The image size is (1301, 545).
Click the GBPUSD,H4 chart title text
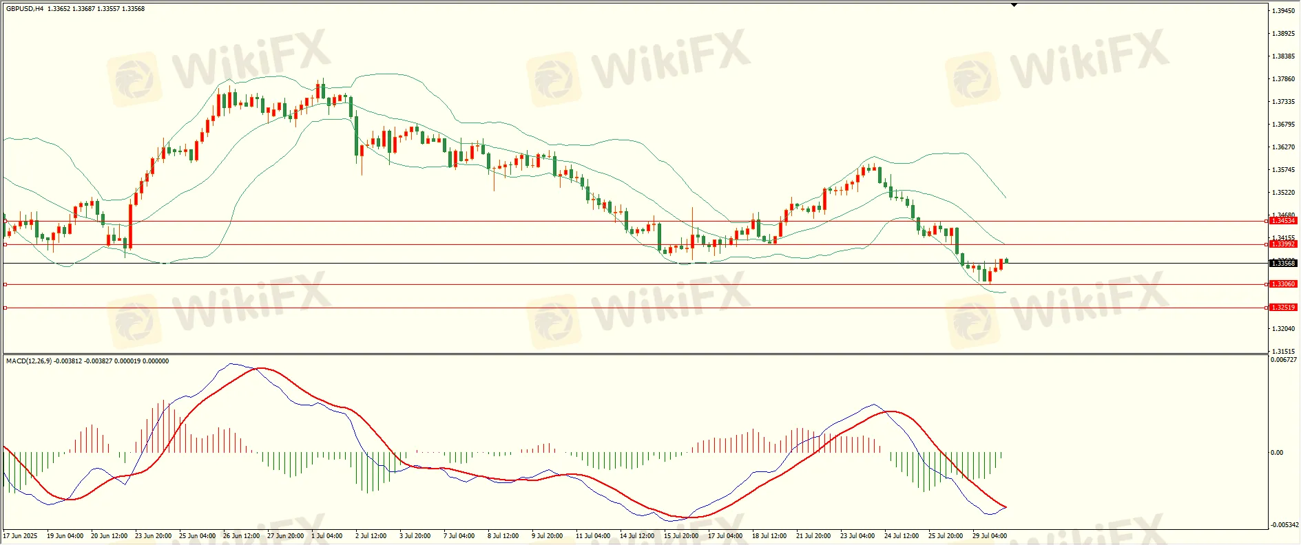25,9
